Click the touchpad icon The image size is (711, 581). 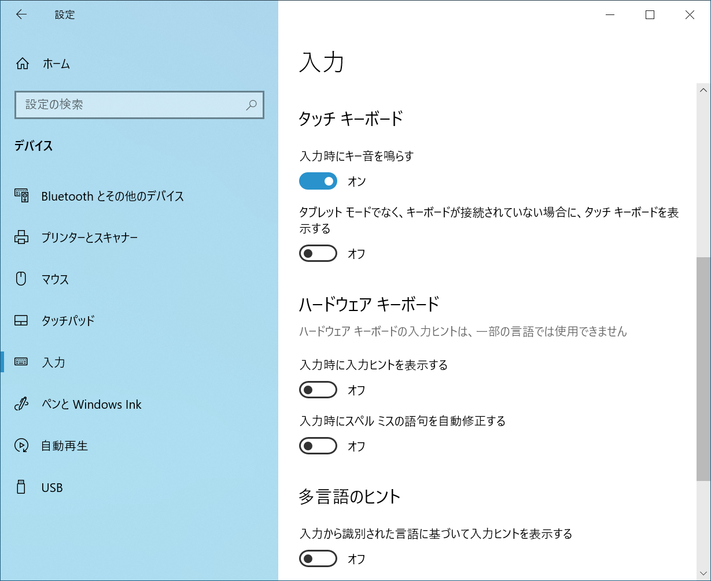[21, 320]
